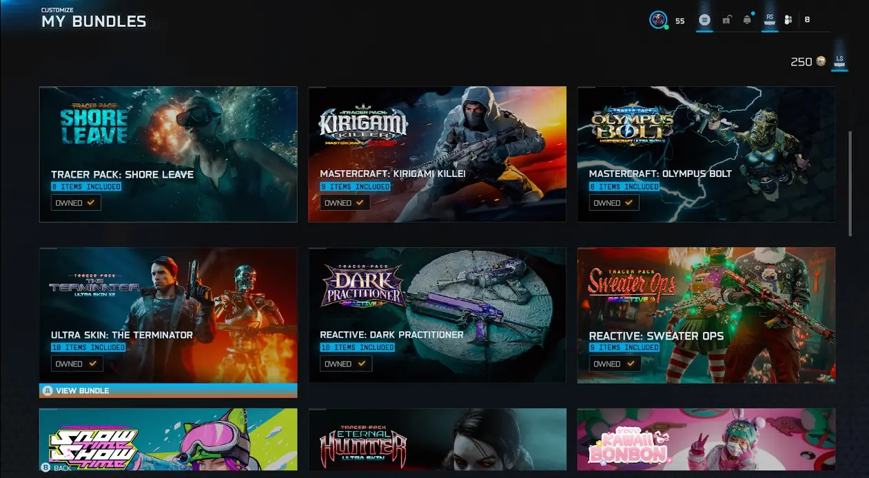The height and width of the screenshot is (478, 869).
Task: Click the Eternal Hunter bundle card
Action: coord(437,439)
